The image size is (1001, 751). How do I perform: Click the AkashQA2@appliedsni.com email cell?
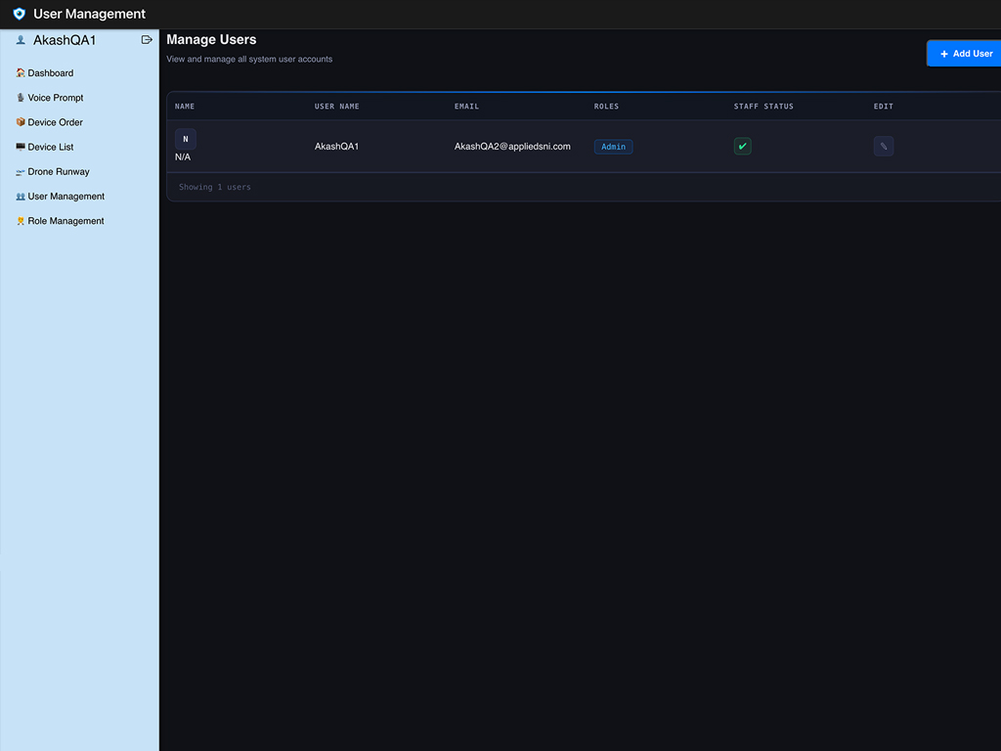512,147
